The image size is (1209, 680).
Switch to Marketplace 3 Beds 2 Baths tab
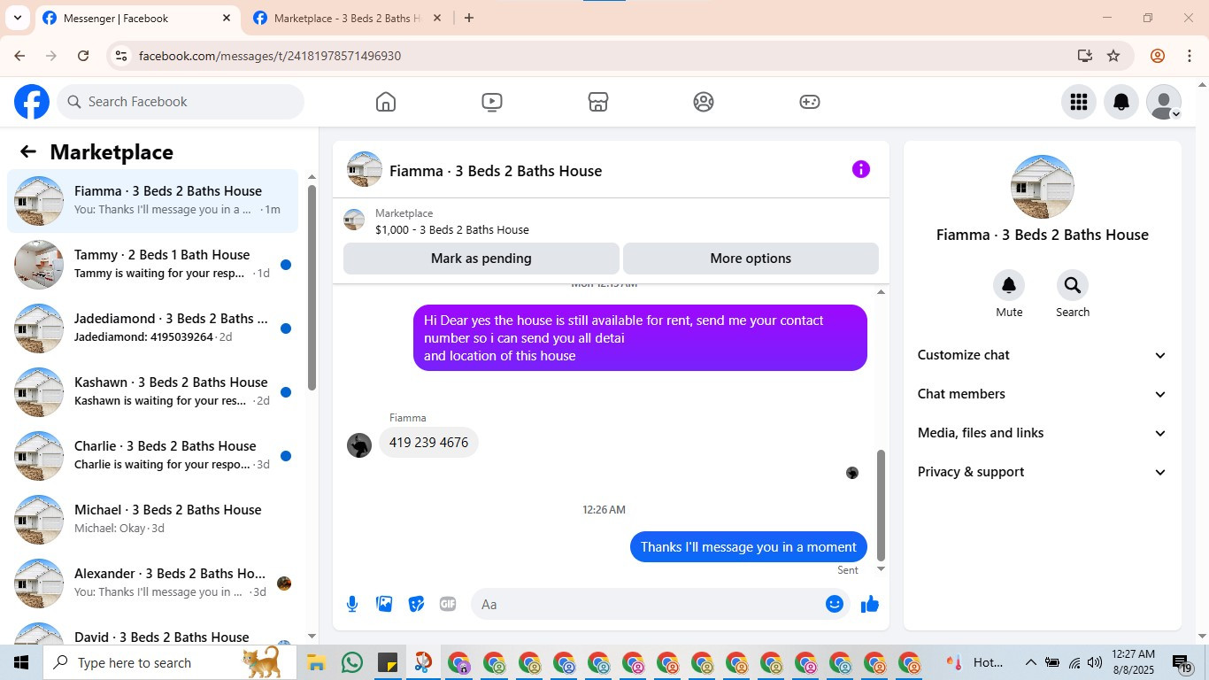coord(347,19)
